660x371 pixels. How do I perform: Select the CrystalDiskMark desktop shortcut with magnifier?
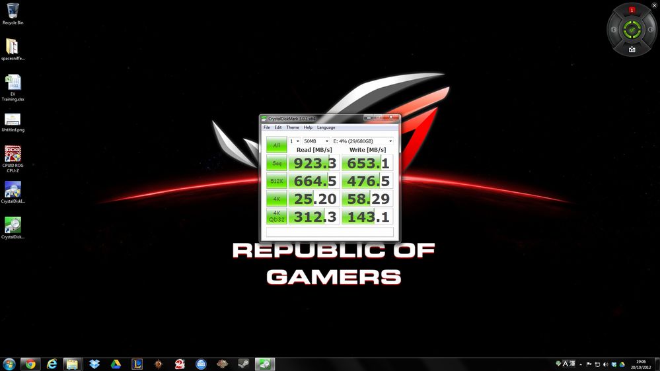click(13, 228)
